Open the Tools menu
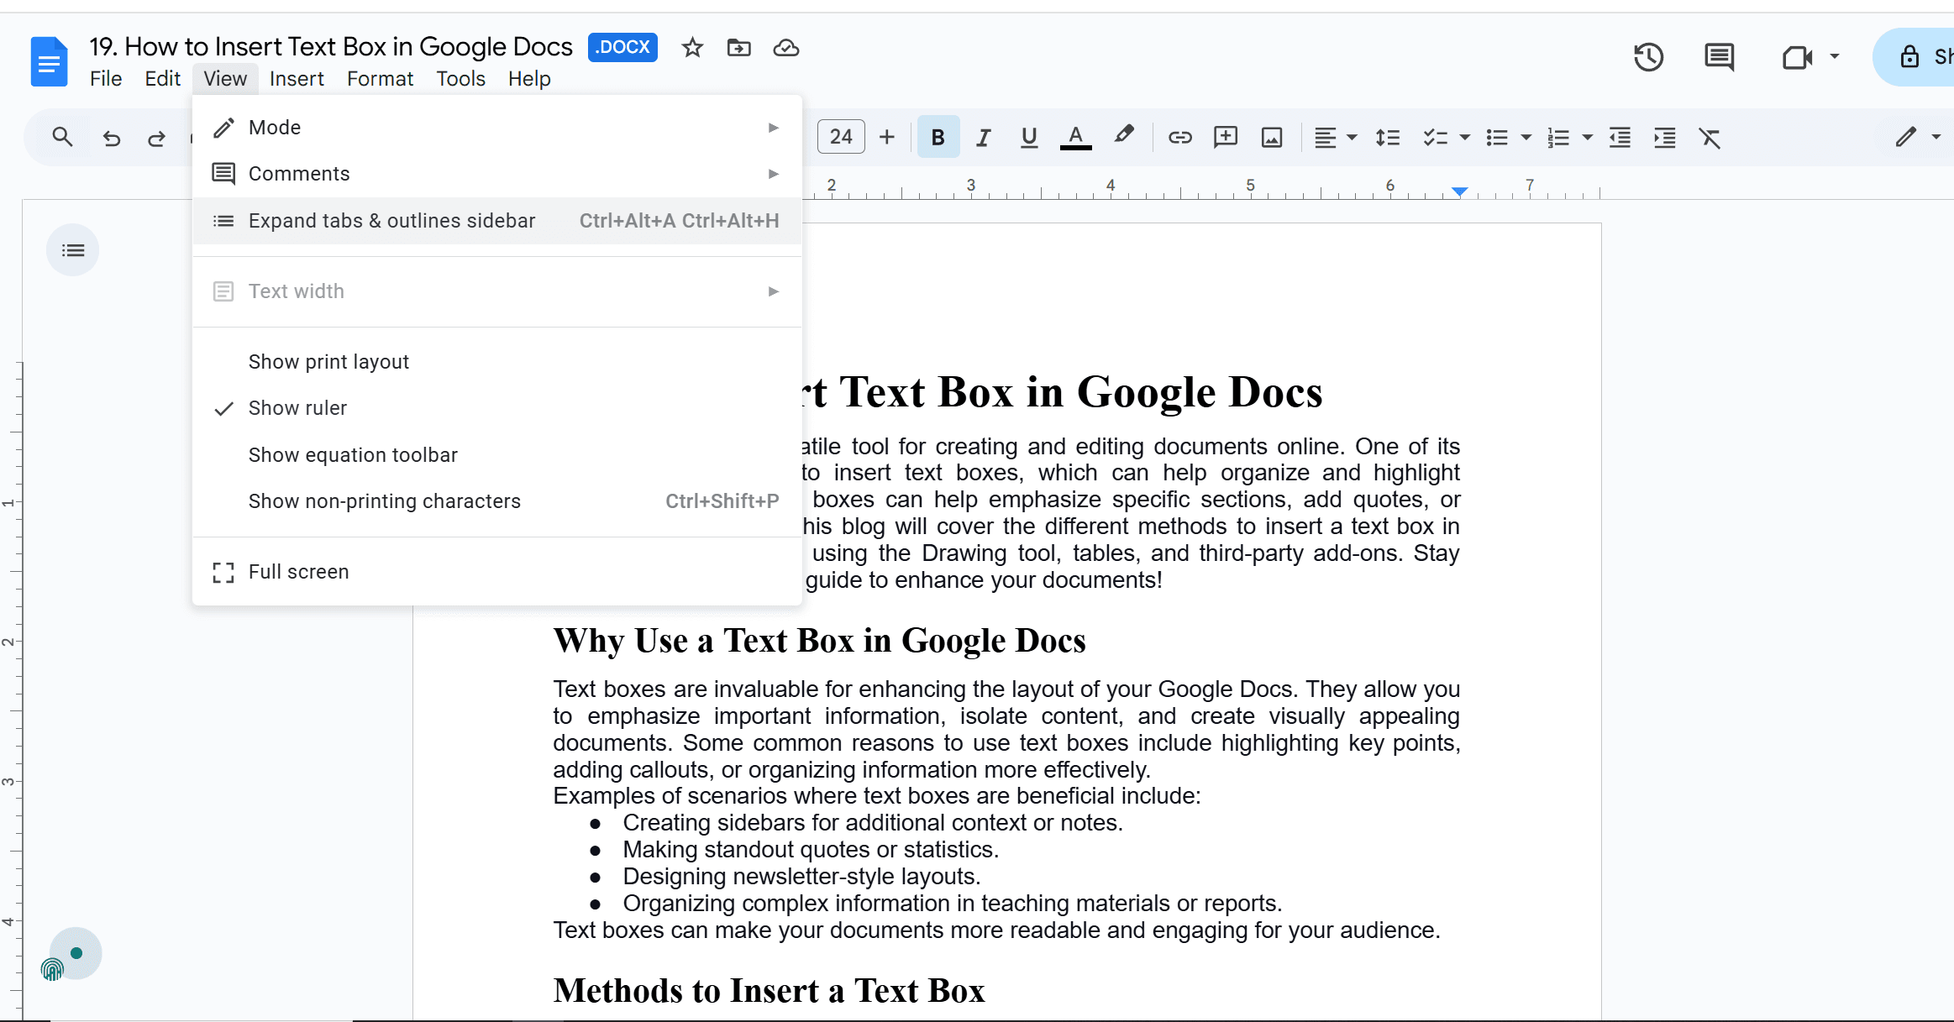Viewport: 1954px width, 1022px height. click(x=460, y=79)
